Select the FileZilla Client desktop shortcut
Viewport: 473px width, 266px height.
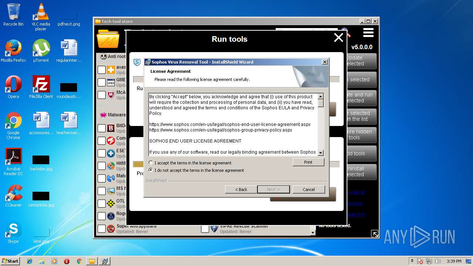pyautogui.click(x=41, y=87)
